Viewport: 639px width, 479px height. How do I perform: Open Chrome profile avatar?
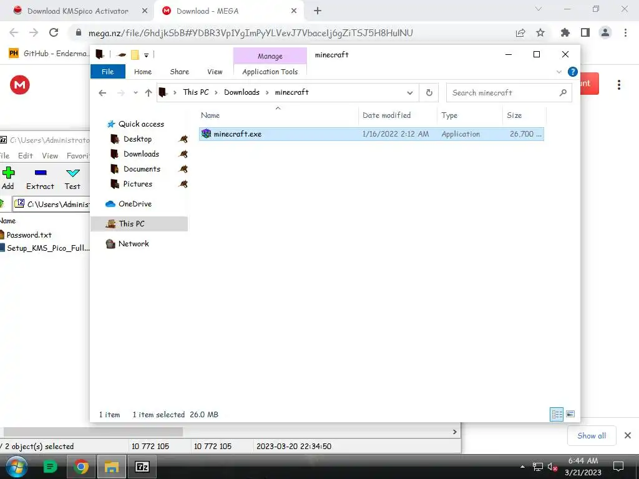[605, 32]
